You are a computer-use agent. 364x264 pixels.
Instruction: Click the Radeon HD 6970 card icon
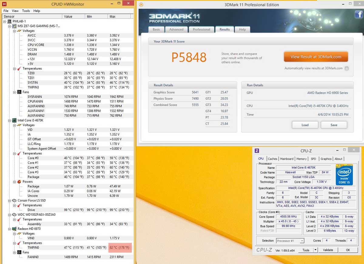14,229
